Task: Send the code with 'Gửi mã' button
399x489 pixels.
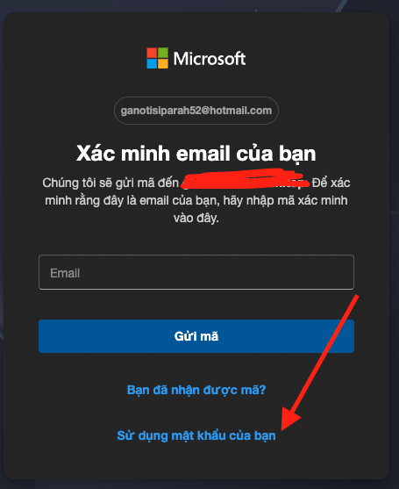Action: (196, 336)
